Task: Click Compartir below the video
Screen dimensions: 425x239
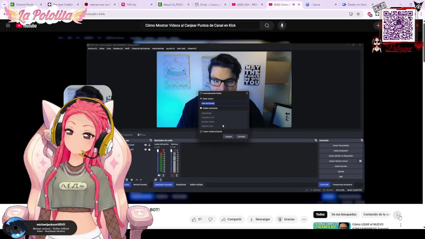Action: pyautogui.click(x=231, y=219)
